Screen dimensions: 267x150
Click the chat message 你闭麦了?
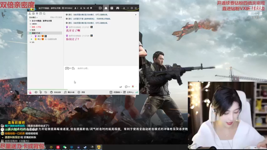72,39
